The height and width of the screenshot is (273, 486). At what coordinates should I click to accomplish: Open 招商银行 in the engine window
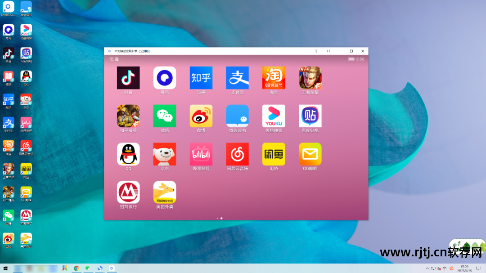[x=128, y=192]
